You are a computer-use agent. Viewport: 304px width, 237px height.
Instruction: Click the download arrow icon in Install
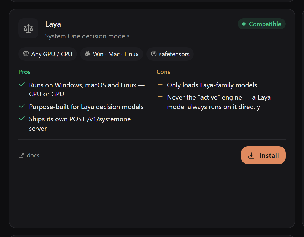point(251,155)
